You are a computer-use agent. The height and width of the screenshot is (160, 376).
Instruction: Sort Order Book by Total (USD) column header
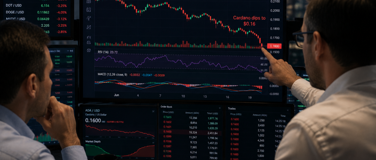212,113
